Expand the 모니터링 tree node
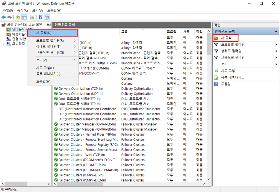This screenshot has height=193, width=280. click(x=4, y=44)
